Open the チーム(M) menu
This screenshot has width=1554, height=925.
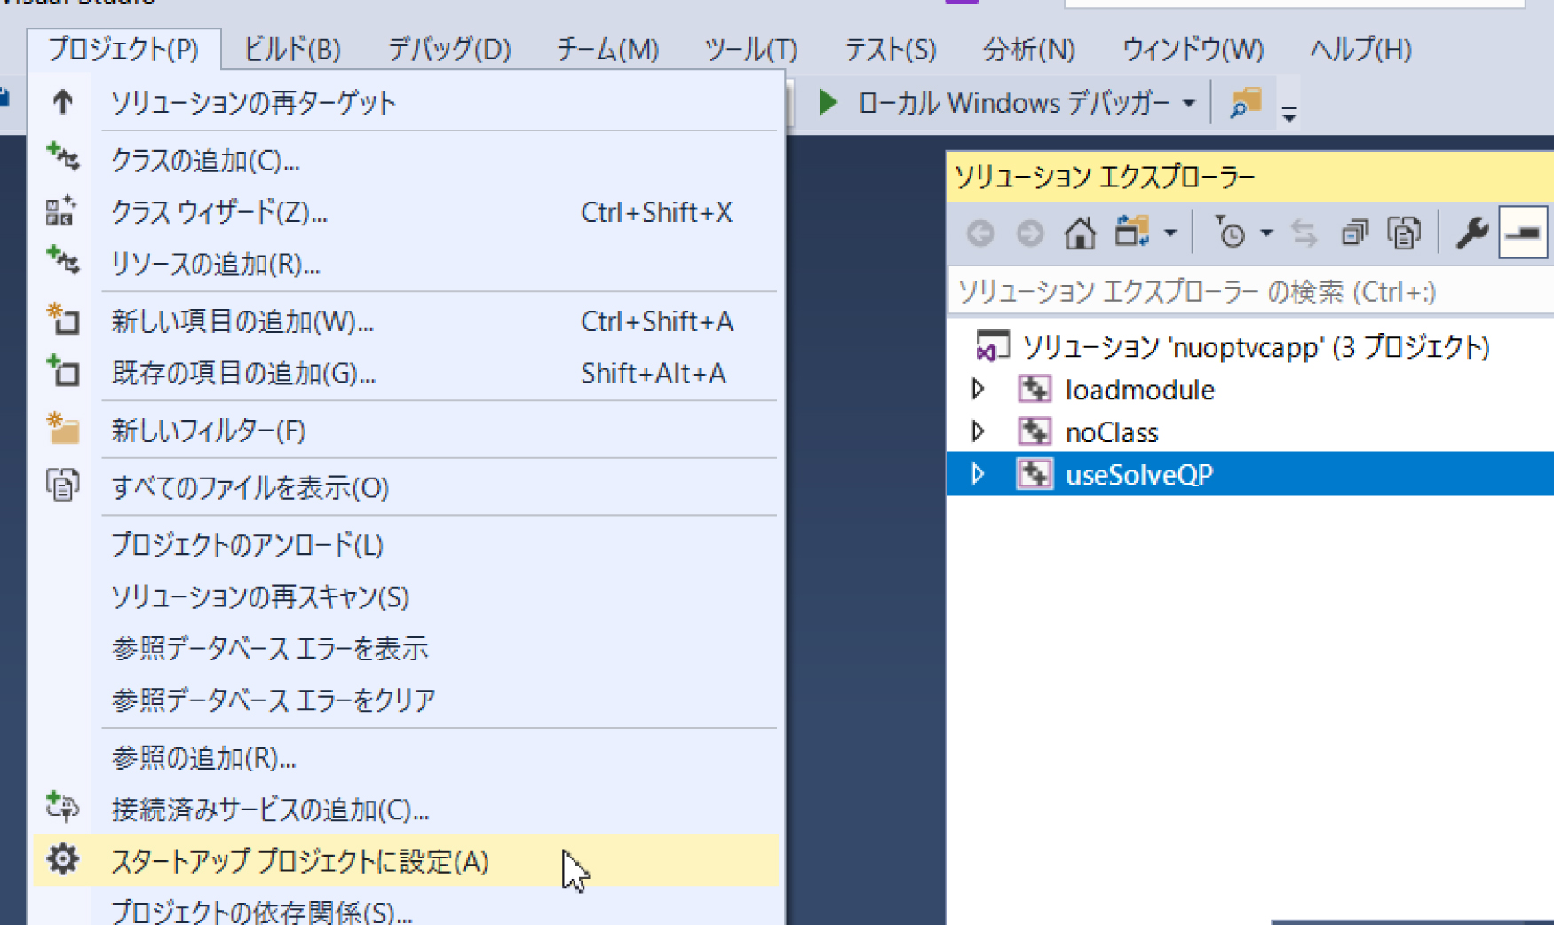point(608,49)
